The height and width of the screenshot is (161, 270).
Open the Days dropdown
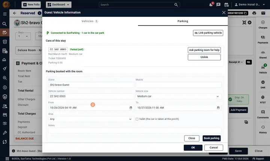23,36
